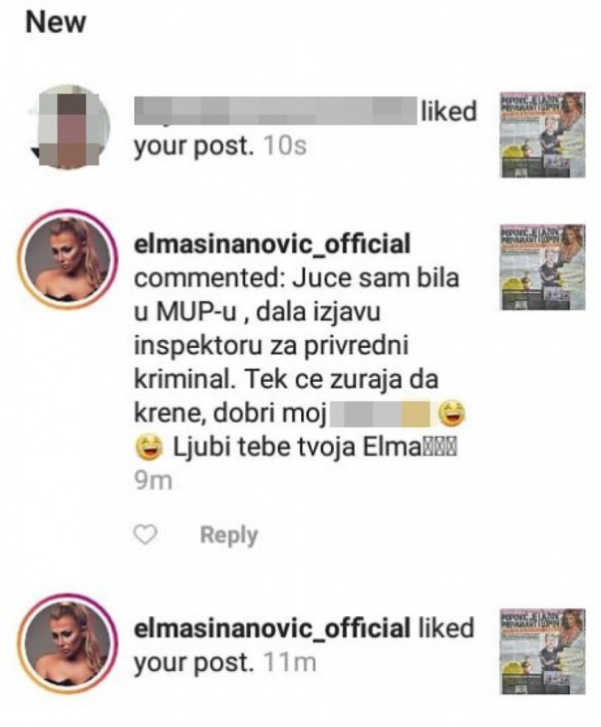Open the blurred profile picture in the top notification

[x=69, y=127]
